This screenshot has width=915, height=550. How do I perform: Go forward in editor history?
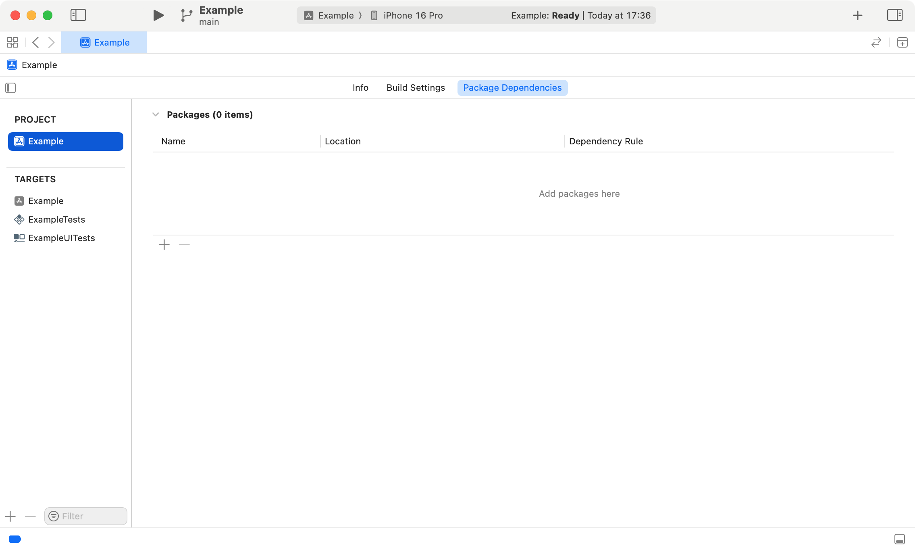[x=51, y=42]
